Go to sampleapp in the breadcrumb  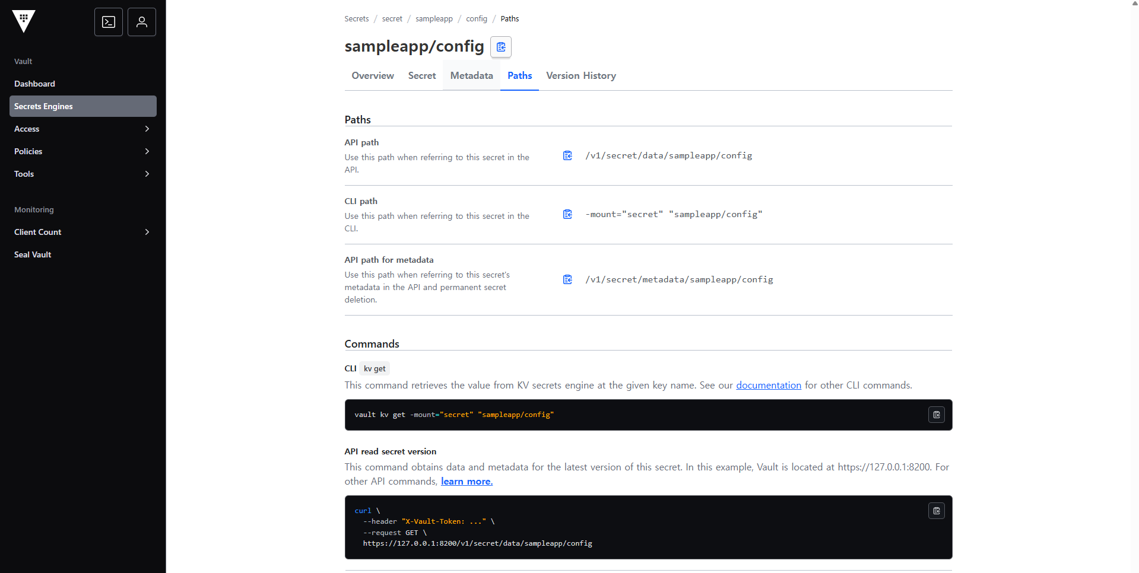tap(434, 19)
